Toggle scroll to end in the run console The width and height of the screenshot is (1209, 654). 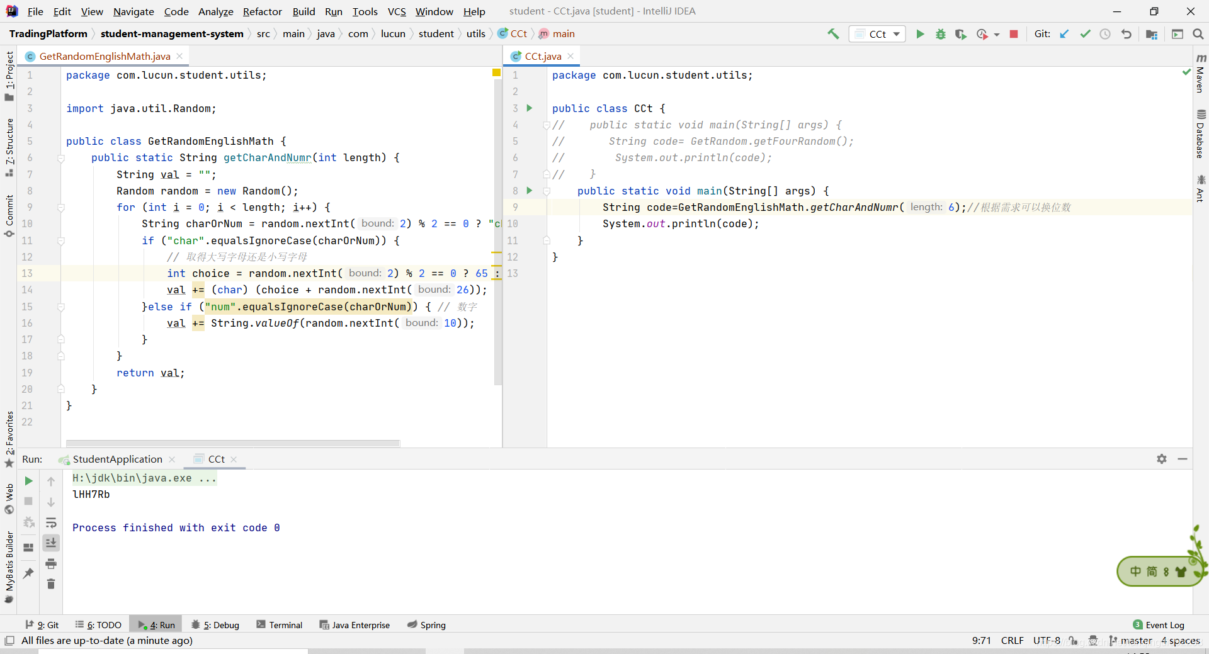pyautogui.click(x=51, y=543)
